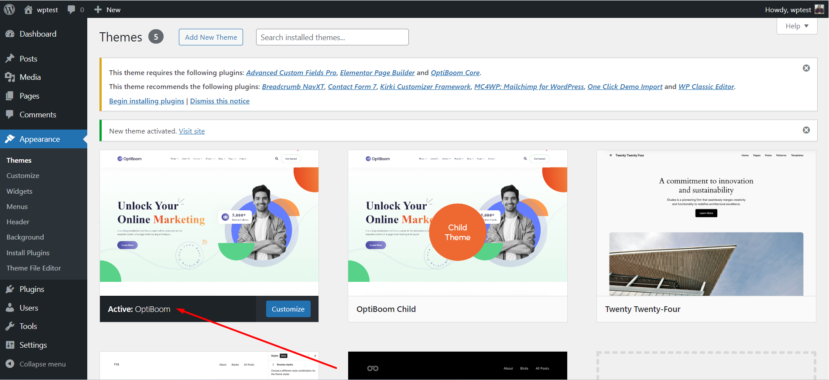
Task: Open Theme File Editor submenu item
Action: tap(34, 268)
